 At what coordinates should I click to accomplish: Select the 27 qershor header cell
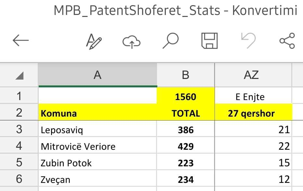click(253, 113)
